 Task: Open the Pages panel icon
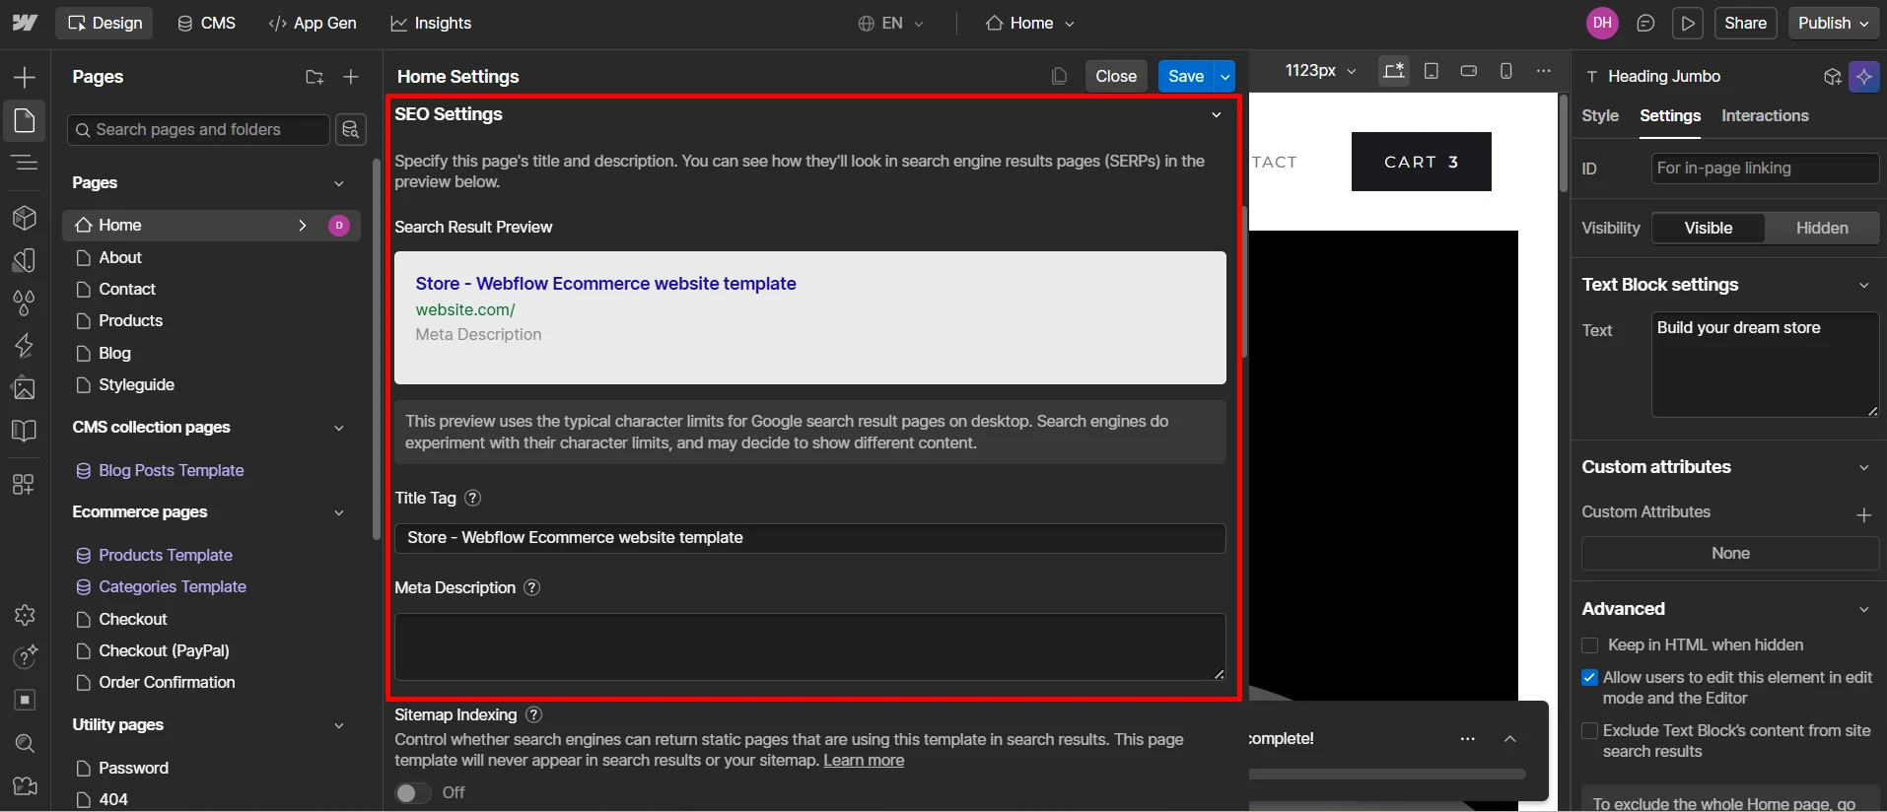[25, 121]
